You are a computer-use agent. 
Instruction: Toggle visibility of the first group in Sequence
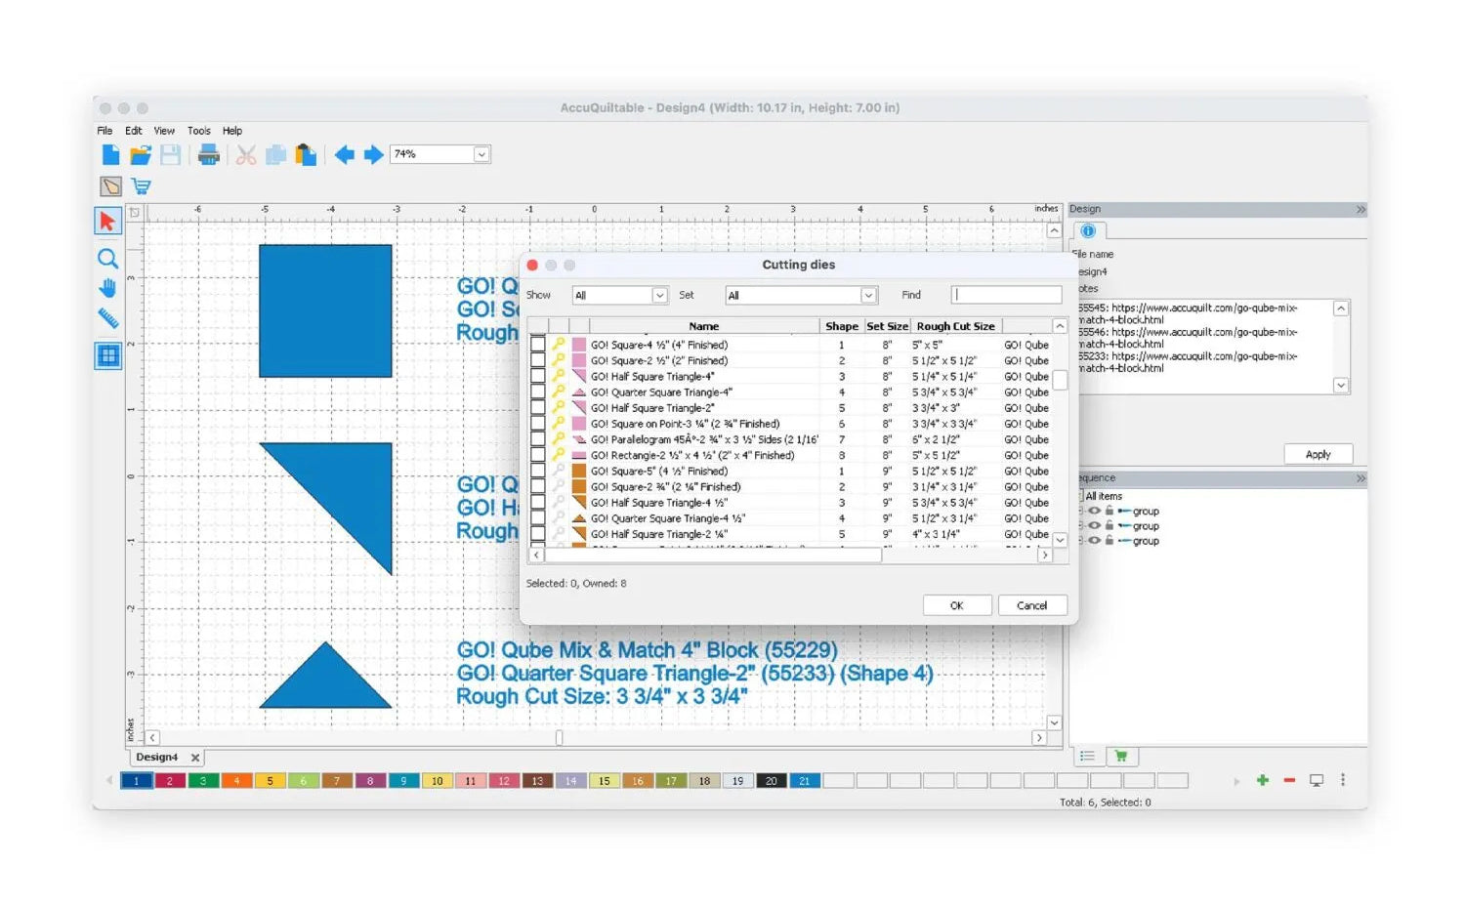(1095, 511)
